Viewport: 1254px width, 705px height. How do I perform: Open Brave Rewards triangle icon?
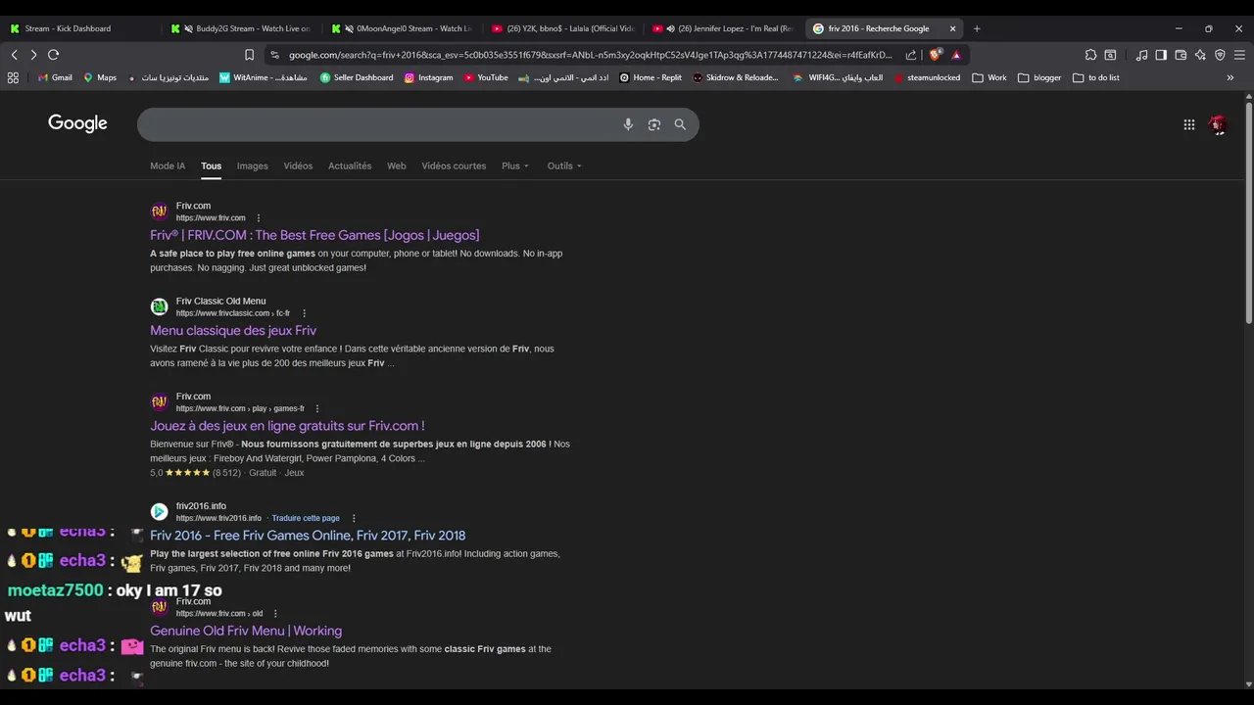click(956, 55)
